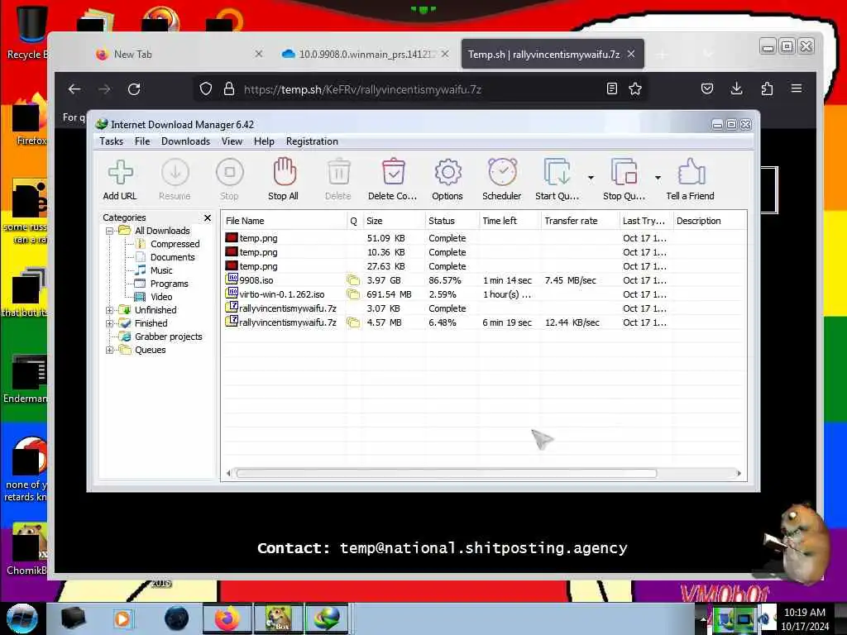Open Firefox downloads panel icon
The width and height of the screenshot is (847, 635).
pyautogui.click(x=737, y=88)
